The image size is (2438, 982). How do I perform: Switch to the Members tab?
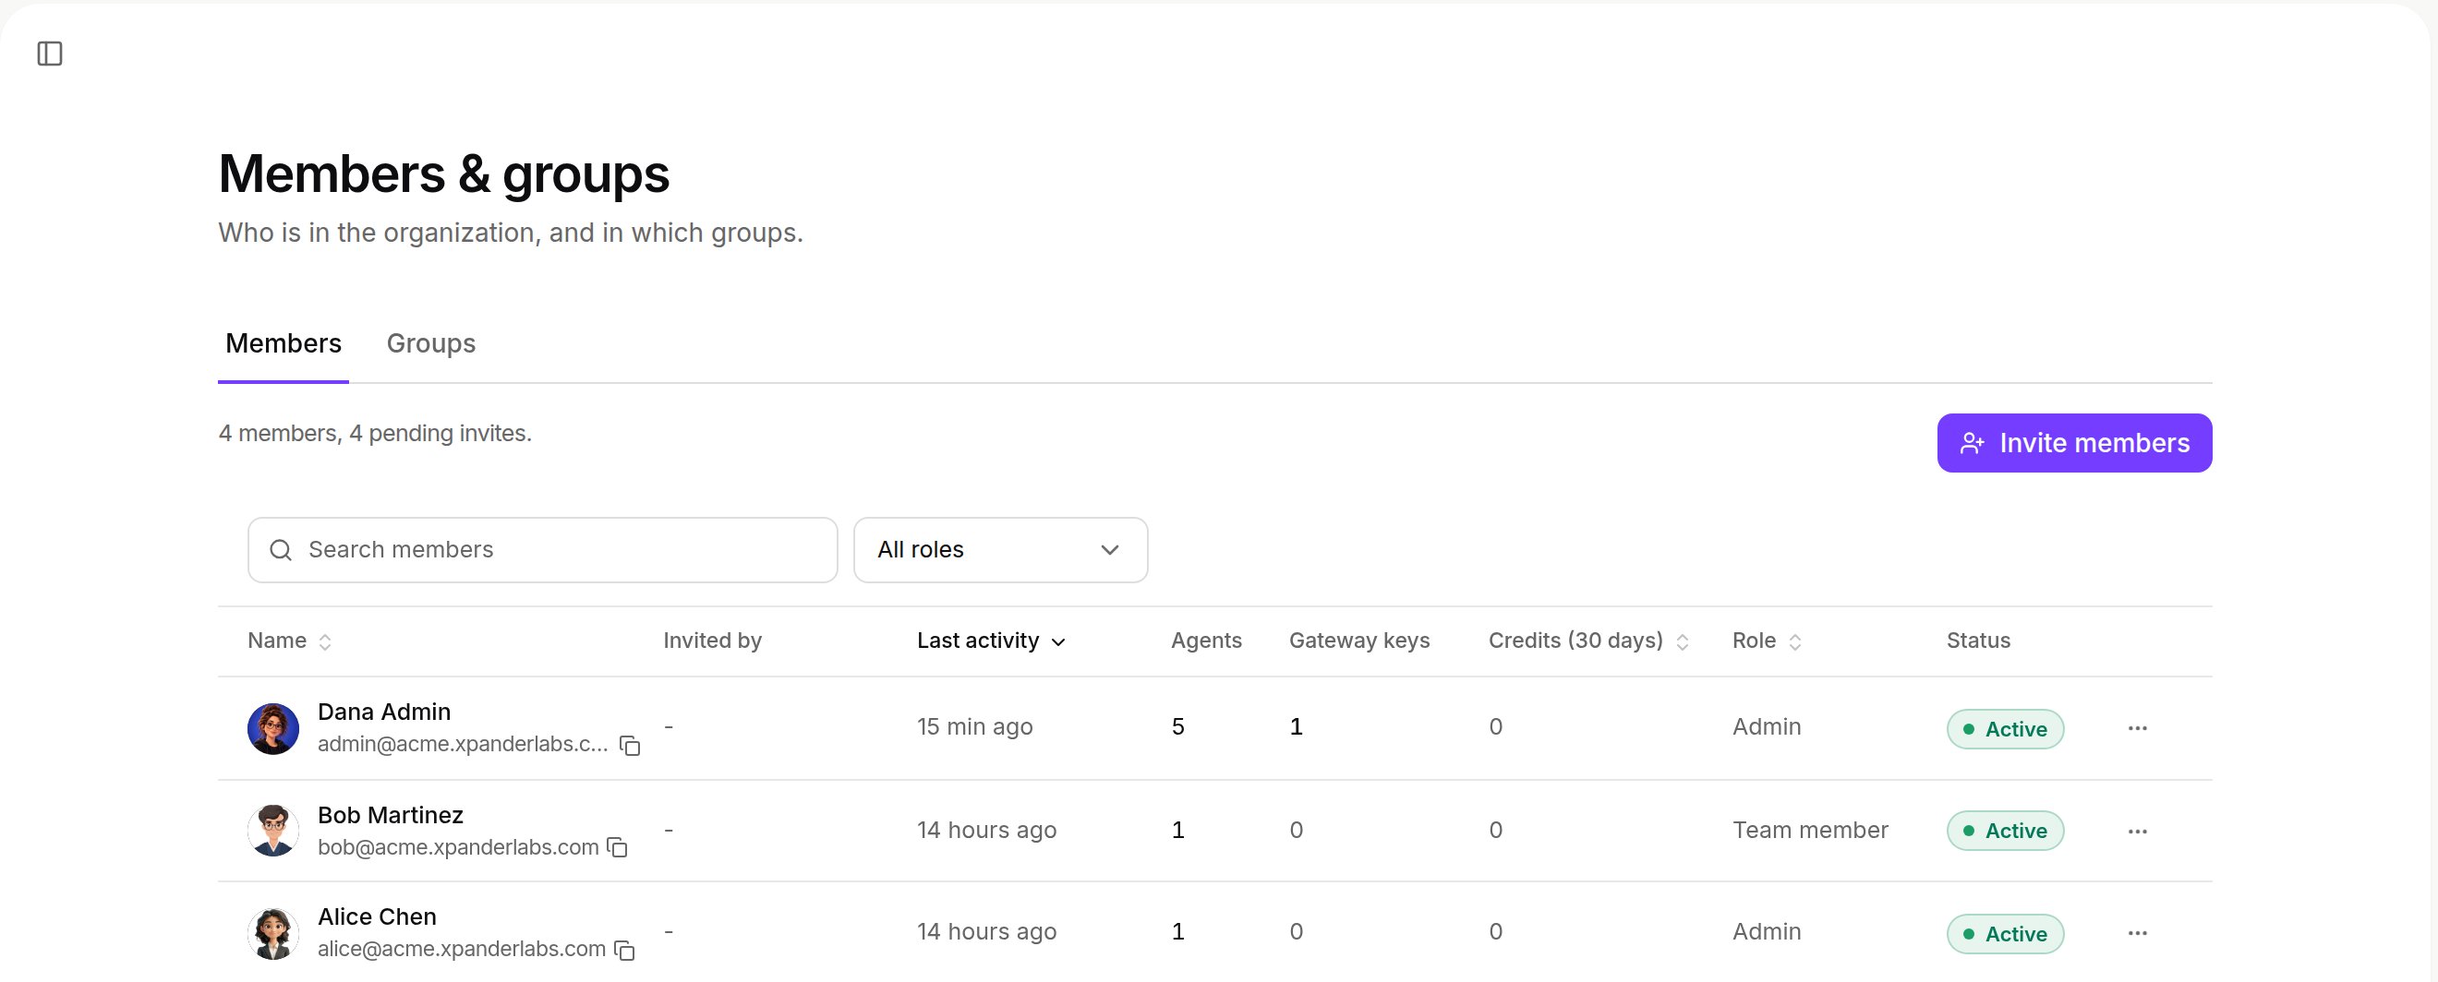(283, 343)
